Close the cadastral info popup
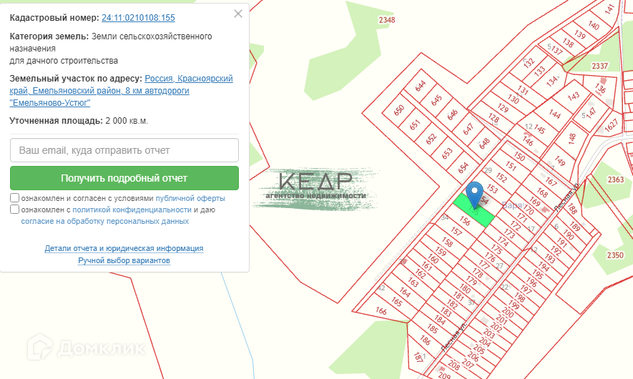This screenshot has width=633, height=379. click(x=238, y=14)
